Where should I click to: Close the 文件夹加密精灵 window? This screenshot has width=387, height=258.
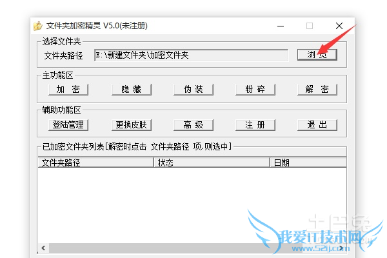point(339,26)
